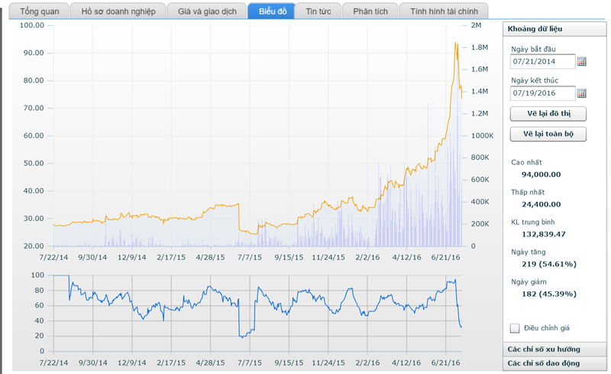Click the price drop near 7/7/15
611x374 pixels.
(239, 218)
